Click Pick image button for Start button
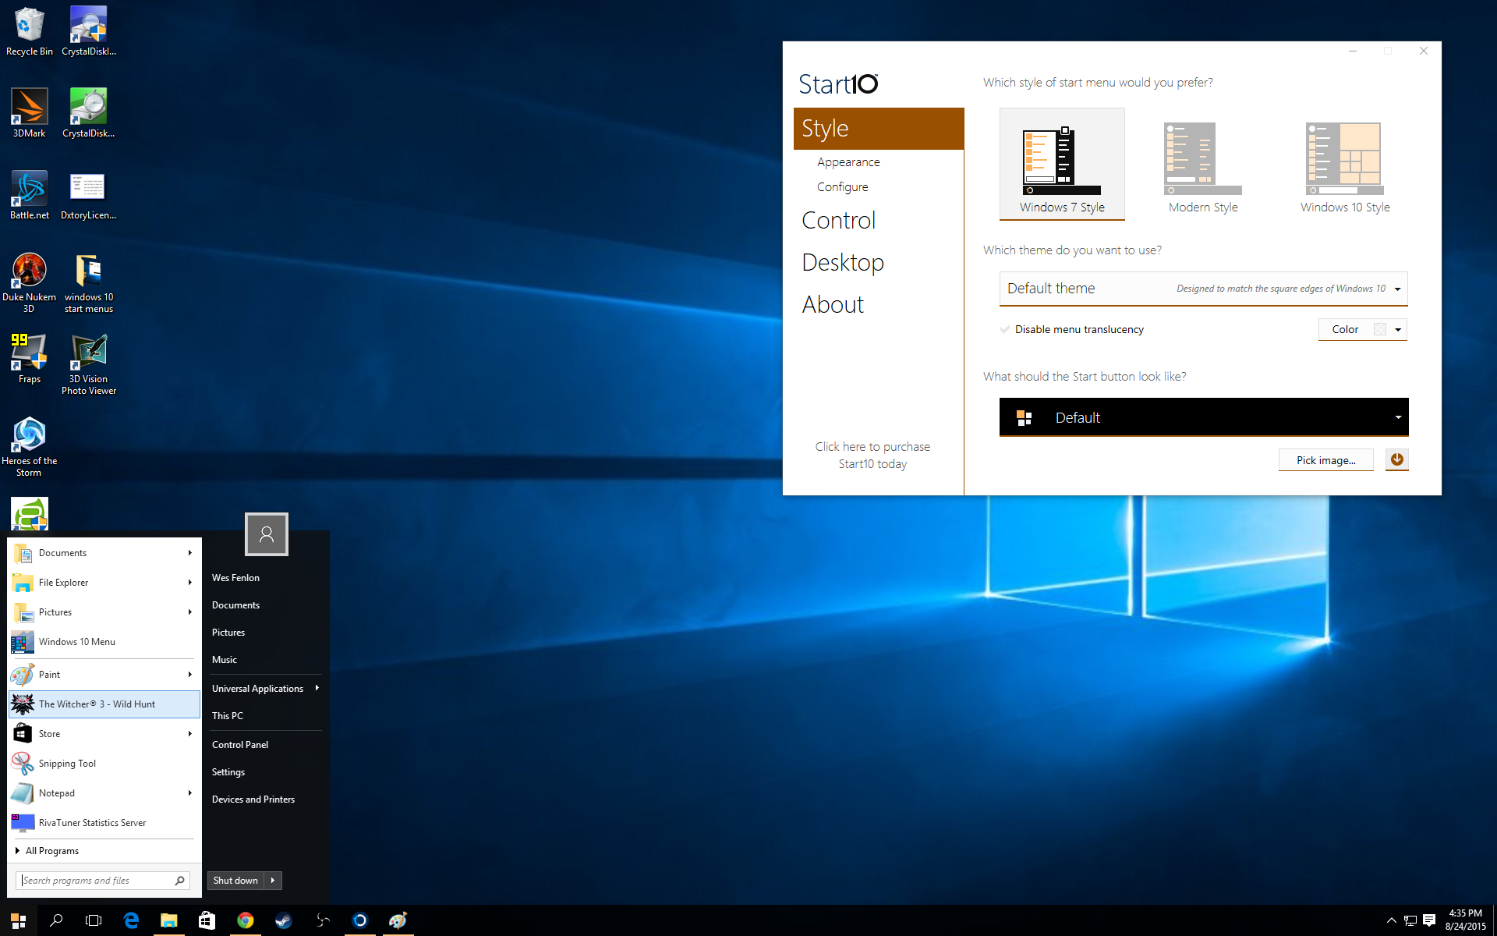The image size is (1497, 936). coord(1325,459)
